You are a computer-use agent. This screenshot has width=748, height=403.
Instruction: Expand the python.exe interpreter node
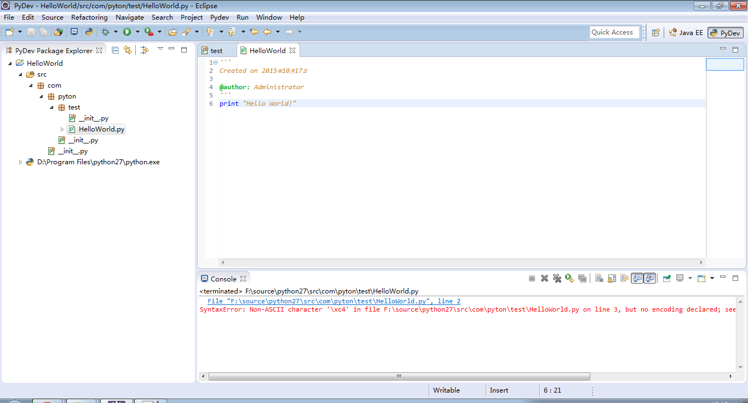pos(20,162)
